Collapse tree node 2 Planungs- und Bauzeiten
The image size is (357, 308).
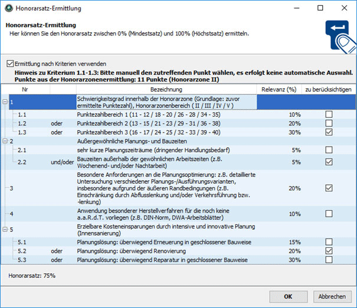coord(5,141)
